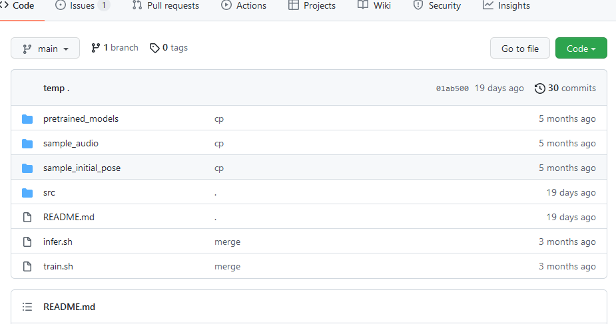Click the sample_initial_pose folder icon
616x324 pixels.
point(27,168)
